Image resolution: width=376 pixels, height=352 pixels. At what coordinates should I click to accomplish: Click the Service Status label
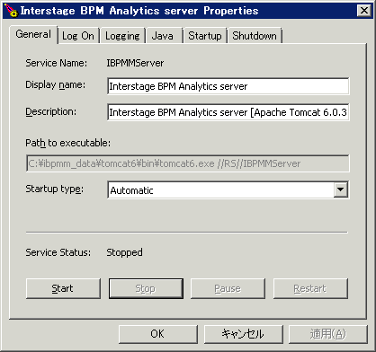58,252
